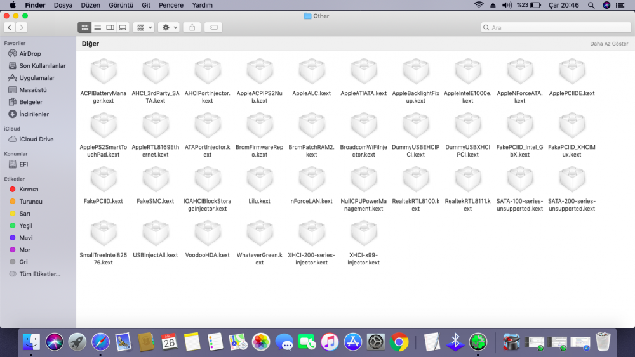
Task: Open the Dosya menu
Action: [63, 5]
